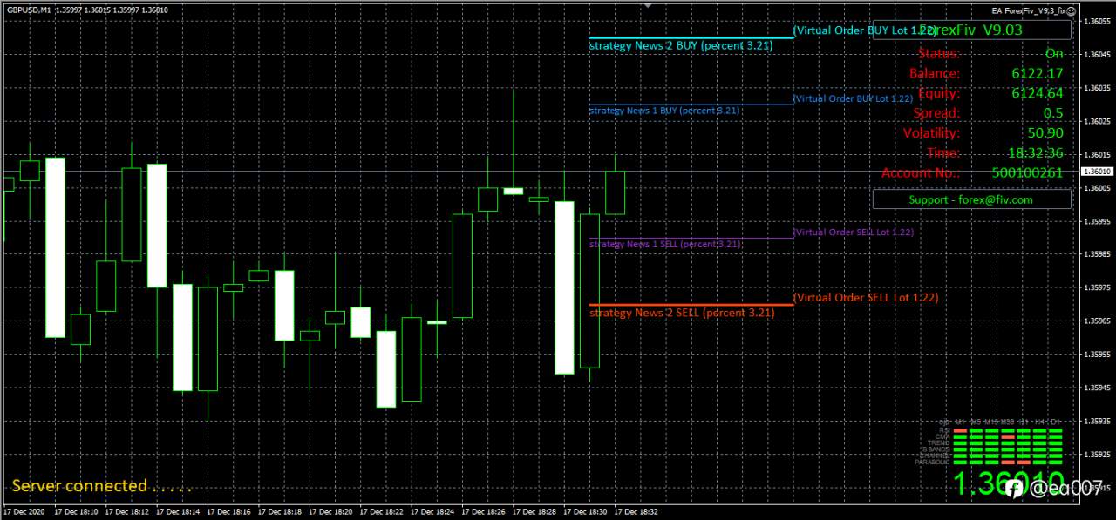
Task: Select the D1 timeframe column header
Action: (1055, 422)
